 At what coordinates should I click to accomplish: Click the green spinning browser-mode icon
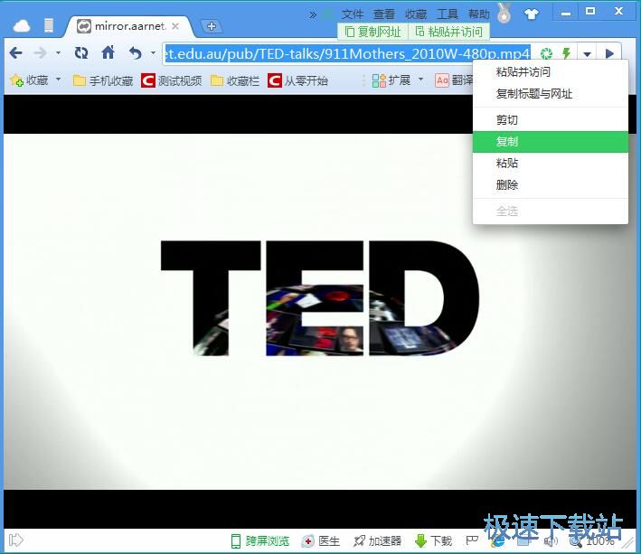pyautogui.click(x=547, y=53)
